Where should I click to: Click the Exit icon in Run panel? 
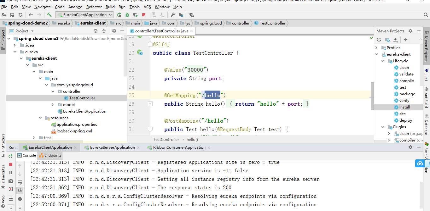[x=11, y=189]
